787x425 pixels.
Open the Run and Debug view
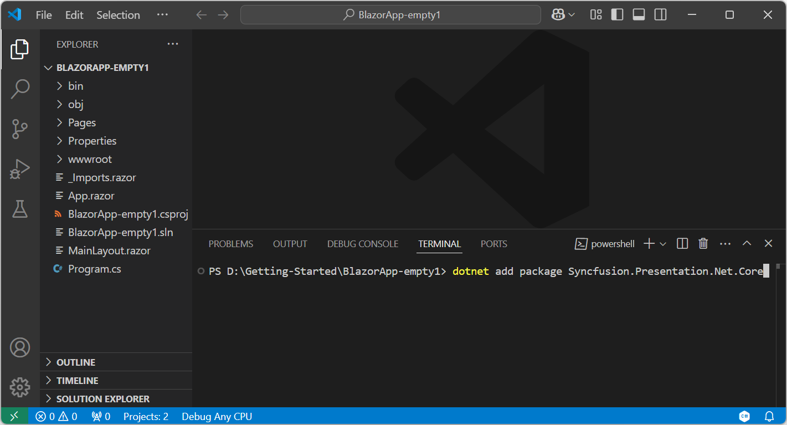[20, 169]
